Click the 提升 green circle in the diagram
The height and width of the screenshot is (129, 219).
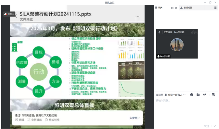coord(39,91)
